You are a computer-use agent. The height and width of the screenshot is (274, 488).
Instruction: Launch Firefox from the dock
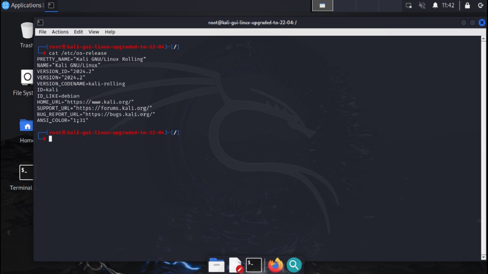[x=276, y=265]
